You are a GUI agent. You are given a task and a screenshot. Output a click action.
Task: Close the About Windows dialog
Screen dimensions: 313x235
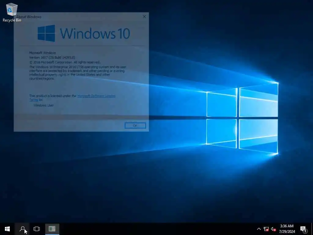coord(144,17)
